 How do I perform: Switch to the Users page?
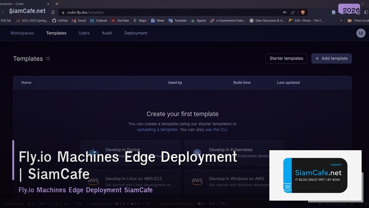[x=84, y=33]
